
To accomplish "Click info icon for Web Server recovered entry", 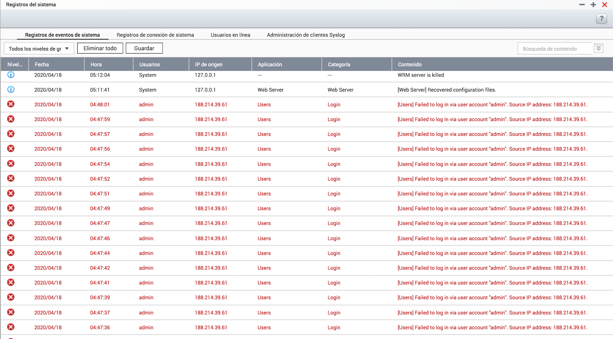I will pyautogui.click(x=11, y=89).
